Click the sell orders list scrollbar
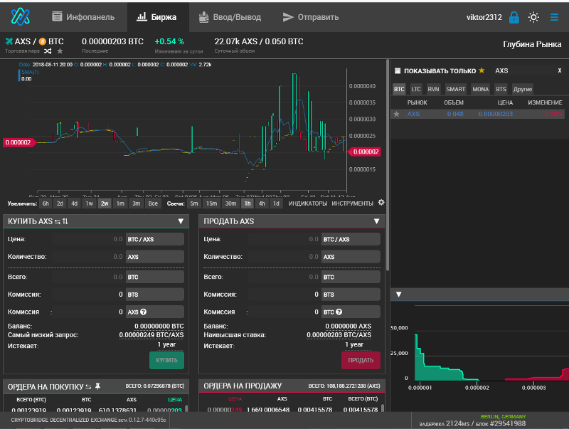 383,408
